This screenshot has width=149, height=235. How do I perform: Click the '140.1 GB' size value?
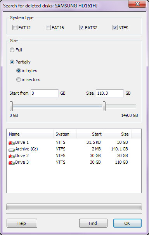(120, 149)
